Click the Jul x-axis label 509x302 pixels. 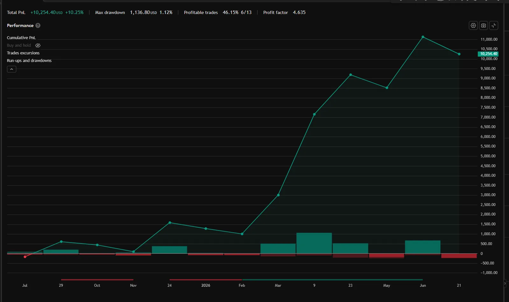25,285
